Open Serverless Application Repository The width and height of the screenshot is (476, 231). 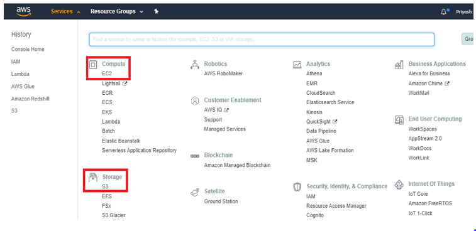coord(140,151)
